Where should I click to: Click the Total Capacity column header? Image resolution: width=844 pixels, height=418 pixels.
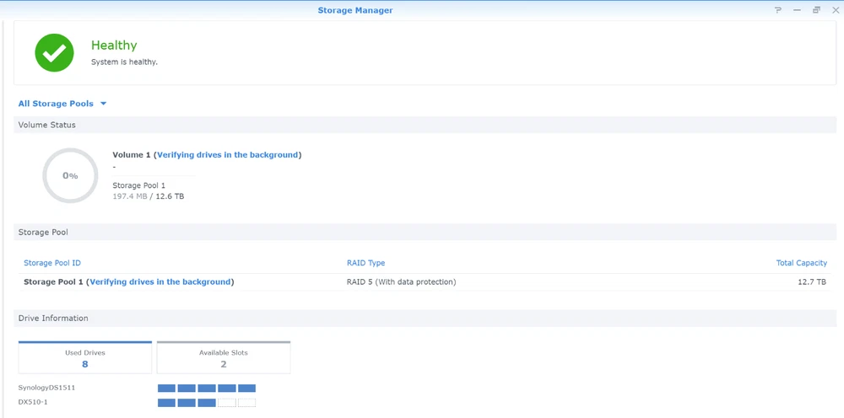pyautogui.click(x=801, y=263)
